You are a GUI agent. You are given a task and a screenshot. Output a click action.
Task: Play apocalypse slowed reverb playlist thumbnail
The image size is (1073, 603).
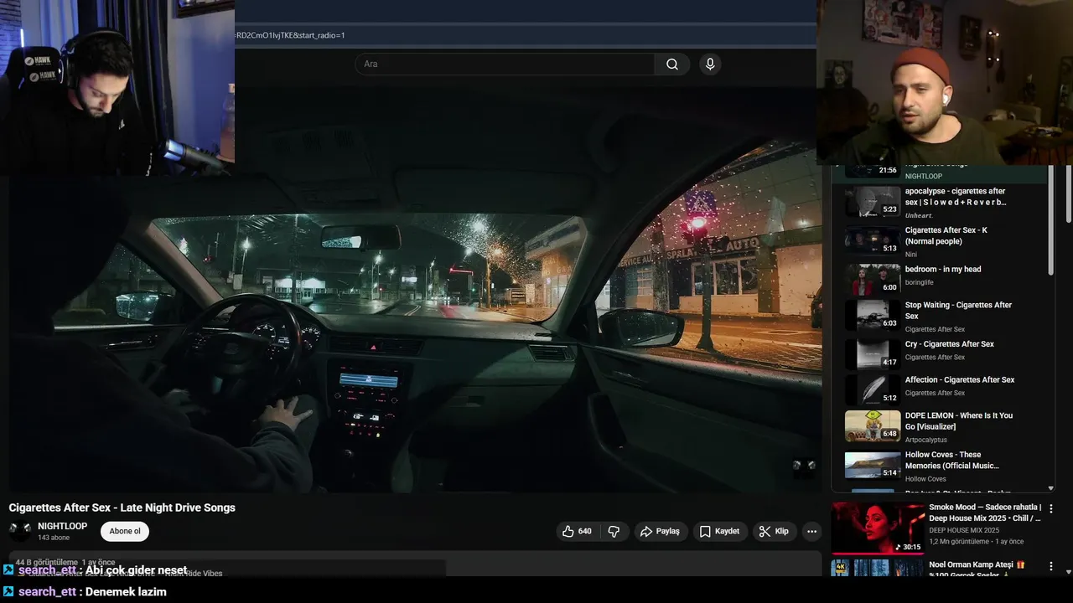(x=873, y=202)
